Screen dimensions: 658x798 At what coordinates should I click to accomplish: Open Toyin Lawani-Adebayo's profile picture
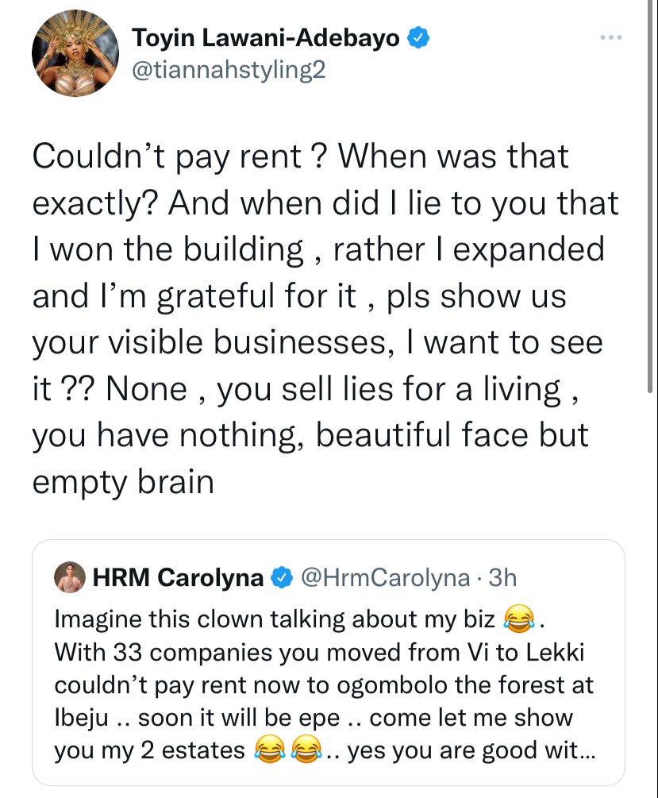[x=75, y=53]
